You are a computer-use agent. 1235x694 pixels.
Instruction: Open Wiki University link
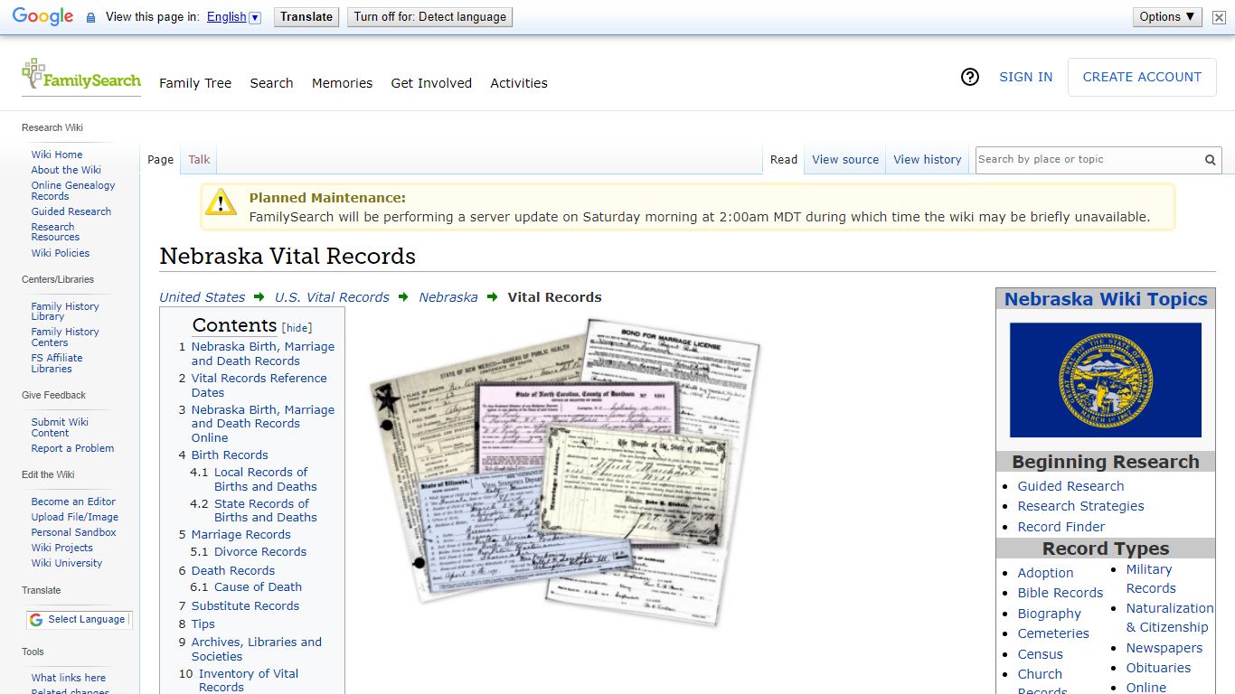point(67,563)
